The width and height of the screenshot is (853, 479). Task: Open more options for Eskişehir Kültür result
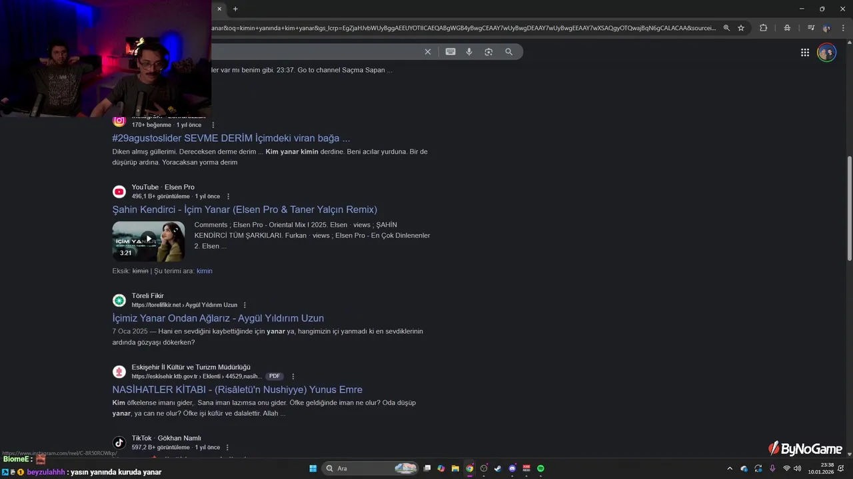tap(293, 377)
